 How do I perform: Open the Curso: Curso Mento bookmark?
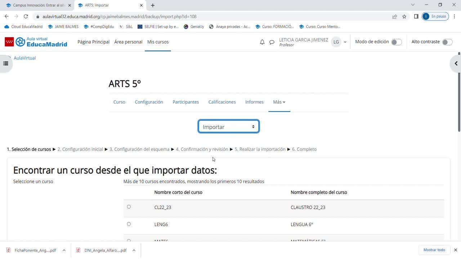click(319, 27)
